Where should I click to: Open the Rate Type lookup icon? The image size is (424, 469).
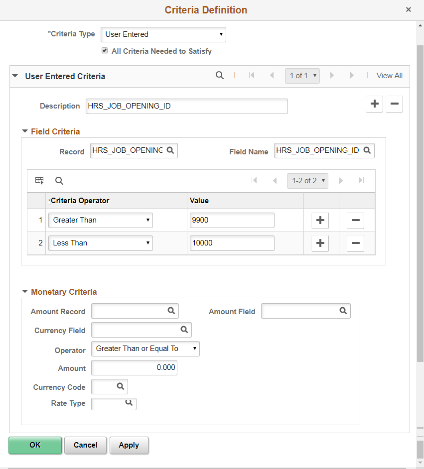tap(130, 404)
